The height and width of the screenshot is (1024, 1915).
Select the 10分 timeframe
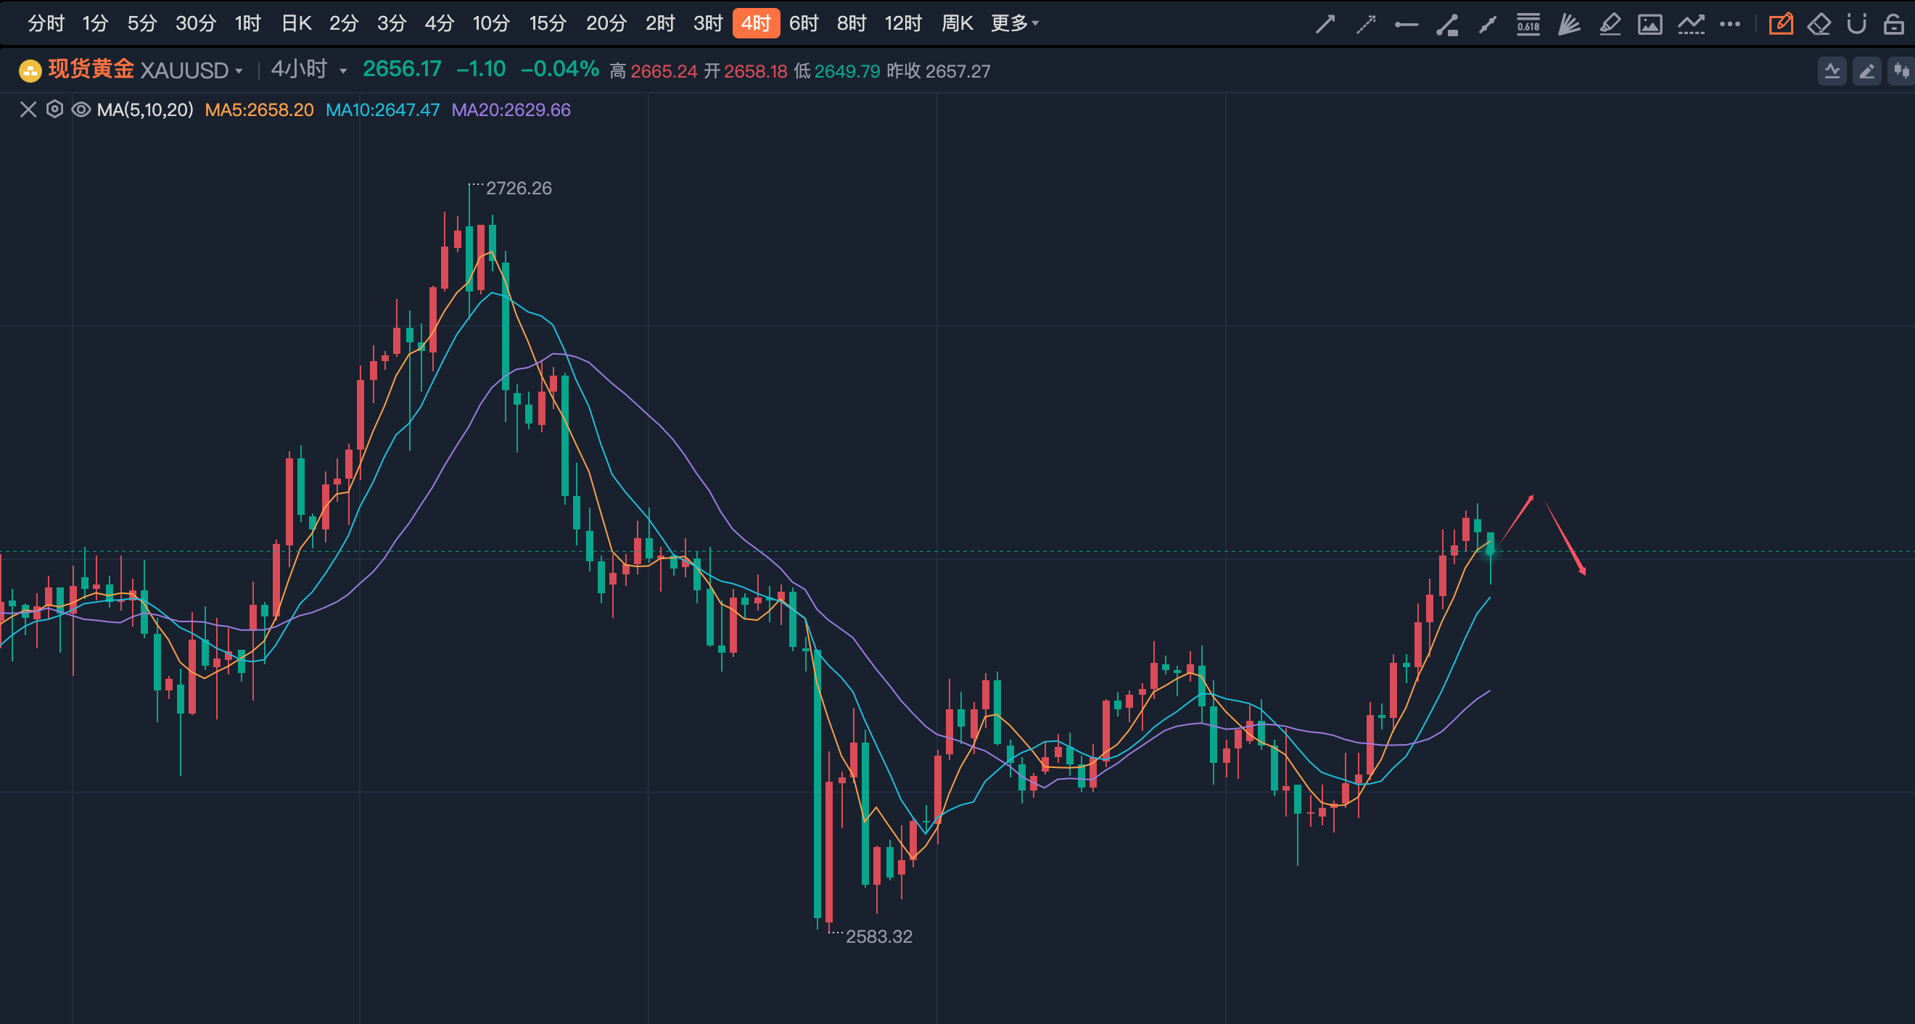[490, 24]
